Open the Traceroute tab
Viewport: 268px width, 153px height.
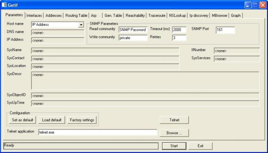point(157,16)
